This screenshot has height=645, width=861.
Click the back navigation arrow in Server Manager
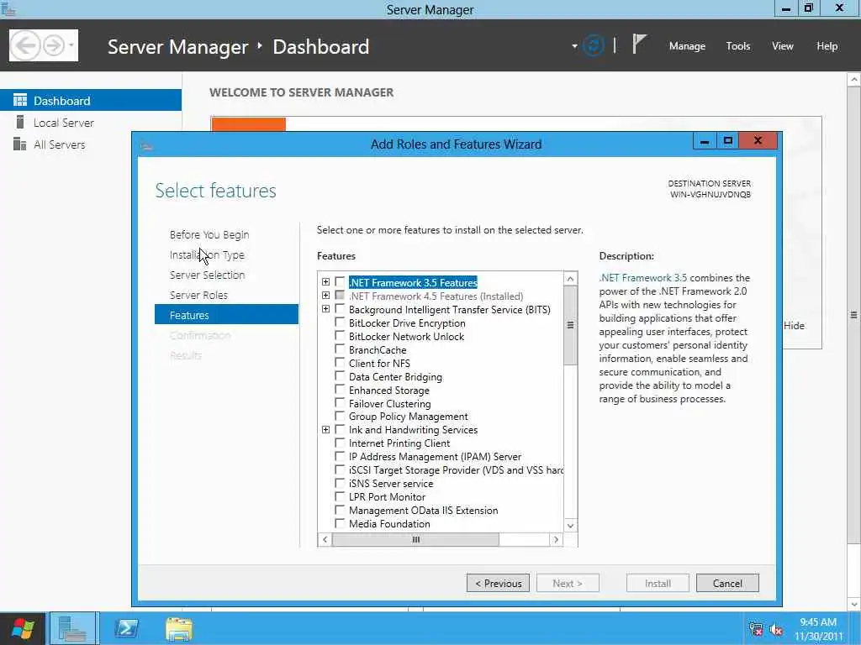25,45
